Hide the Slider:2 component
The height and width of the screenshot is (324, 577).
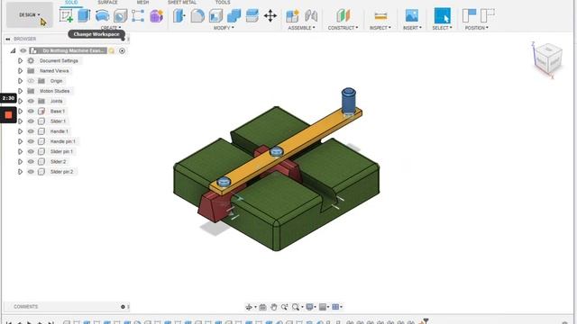31,162
